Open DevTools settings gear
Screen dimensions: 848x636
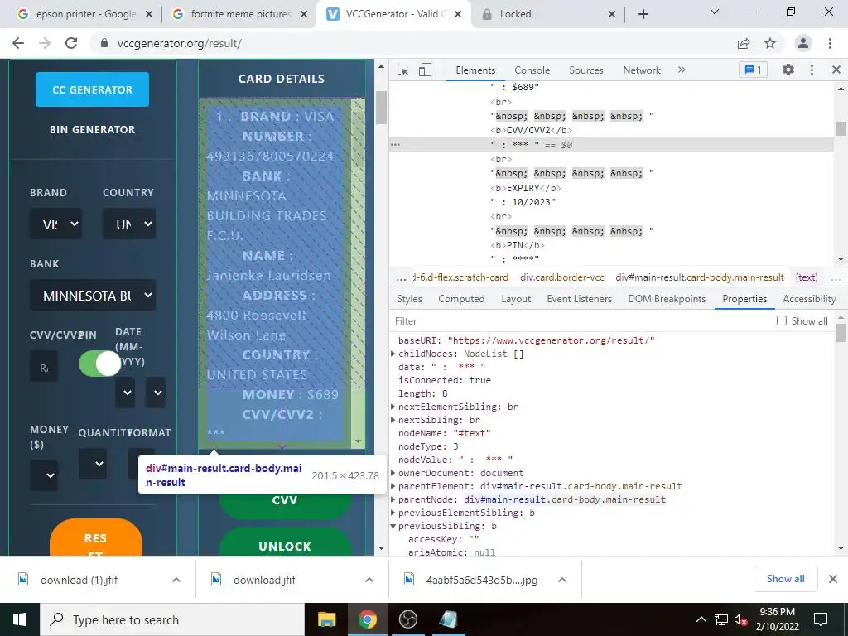(x=788, y=70)
